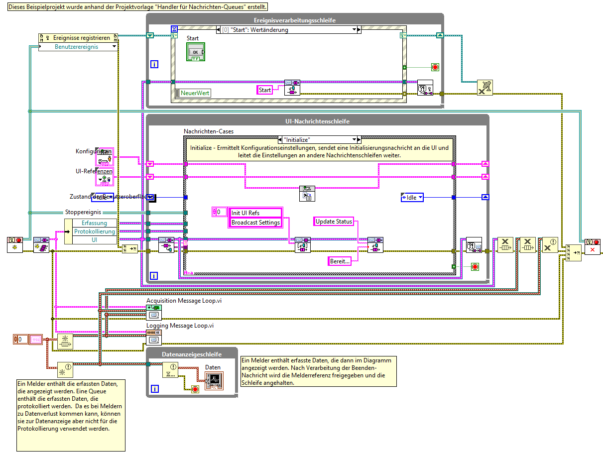
Task: Click stop terminal of the Datenanzeigeschleife
Action: coord(196,389)
